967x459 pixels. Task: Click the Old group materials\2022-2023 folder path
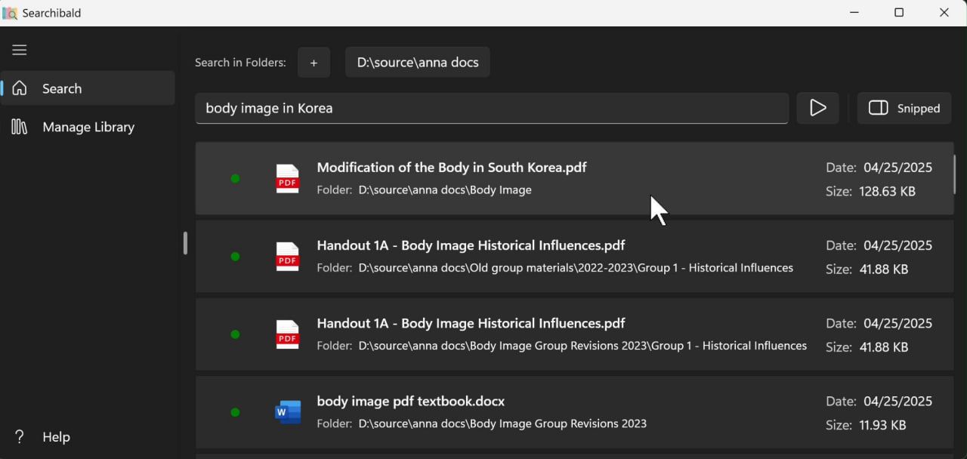click(576, 268)
